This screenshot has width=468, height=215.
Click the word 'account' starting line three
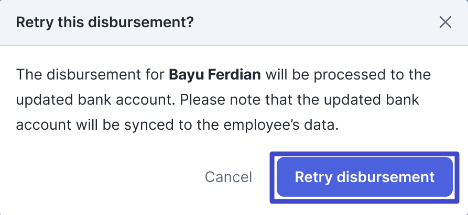(x=41, y=125)
